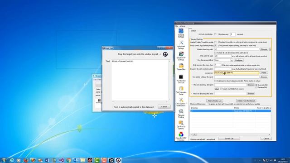Expand the arrow beside monitor path Browse
Viewport: 290px width, 163px height.
click(270, 49)
